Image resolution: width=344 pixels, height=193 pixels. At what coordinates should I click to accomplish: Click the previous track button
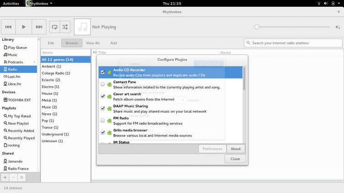pos(8,27)
